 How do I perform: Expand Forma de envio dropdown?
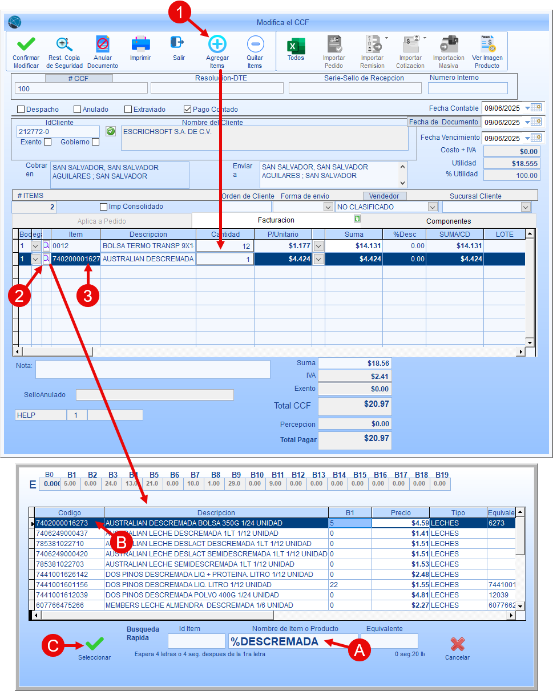(328, 207)
